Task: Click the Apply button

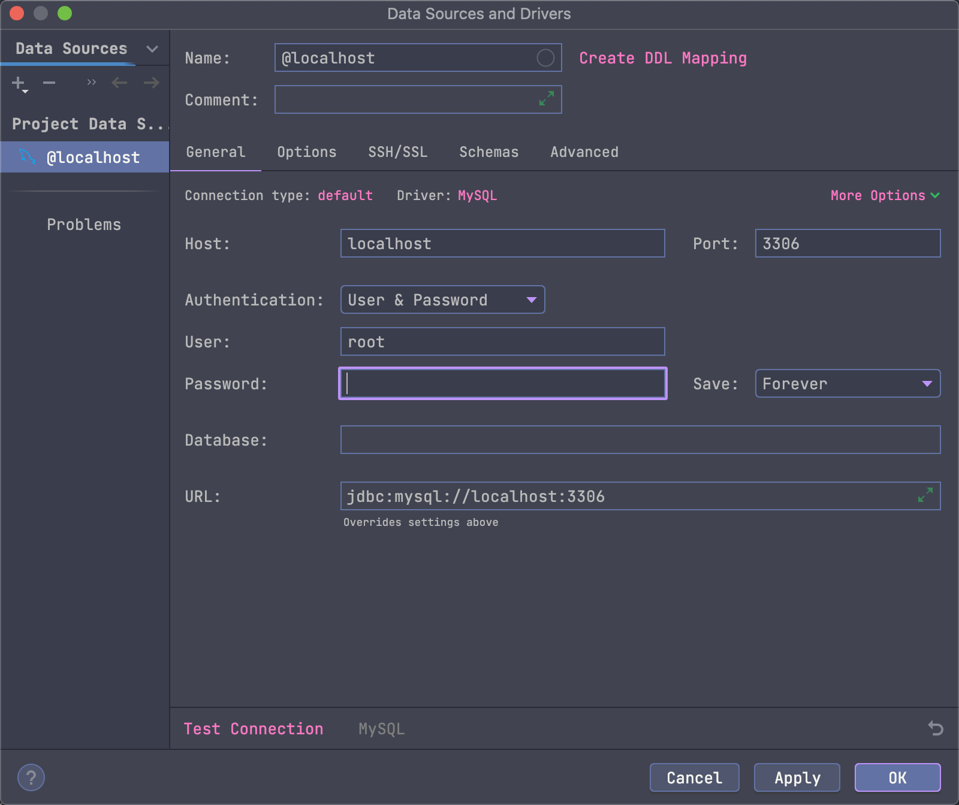Action: coord(797,777)
